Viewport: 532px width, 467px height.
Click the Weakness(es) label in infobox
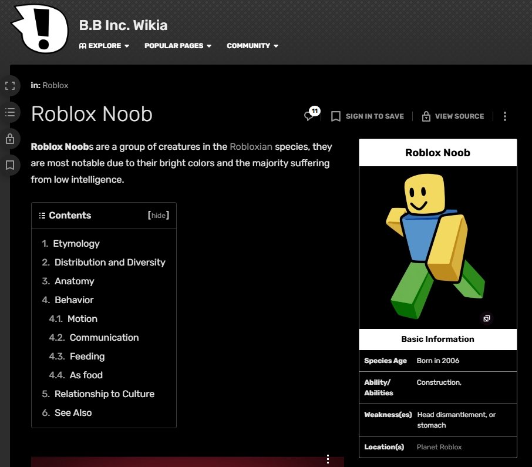(x=388, y=415)
